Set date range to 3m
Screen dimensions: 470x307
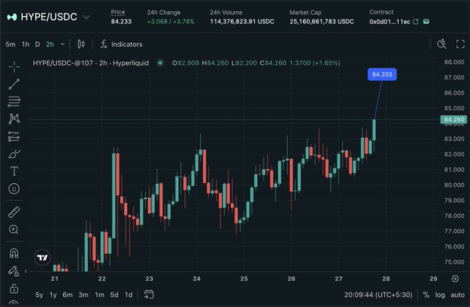(x=84, y=295)
